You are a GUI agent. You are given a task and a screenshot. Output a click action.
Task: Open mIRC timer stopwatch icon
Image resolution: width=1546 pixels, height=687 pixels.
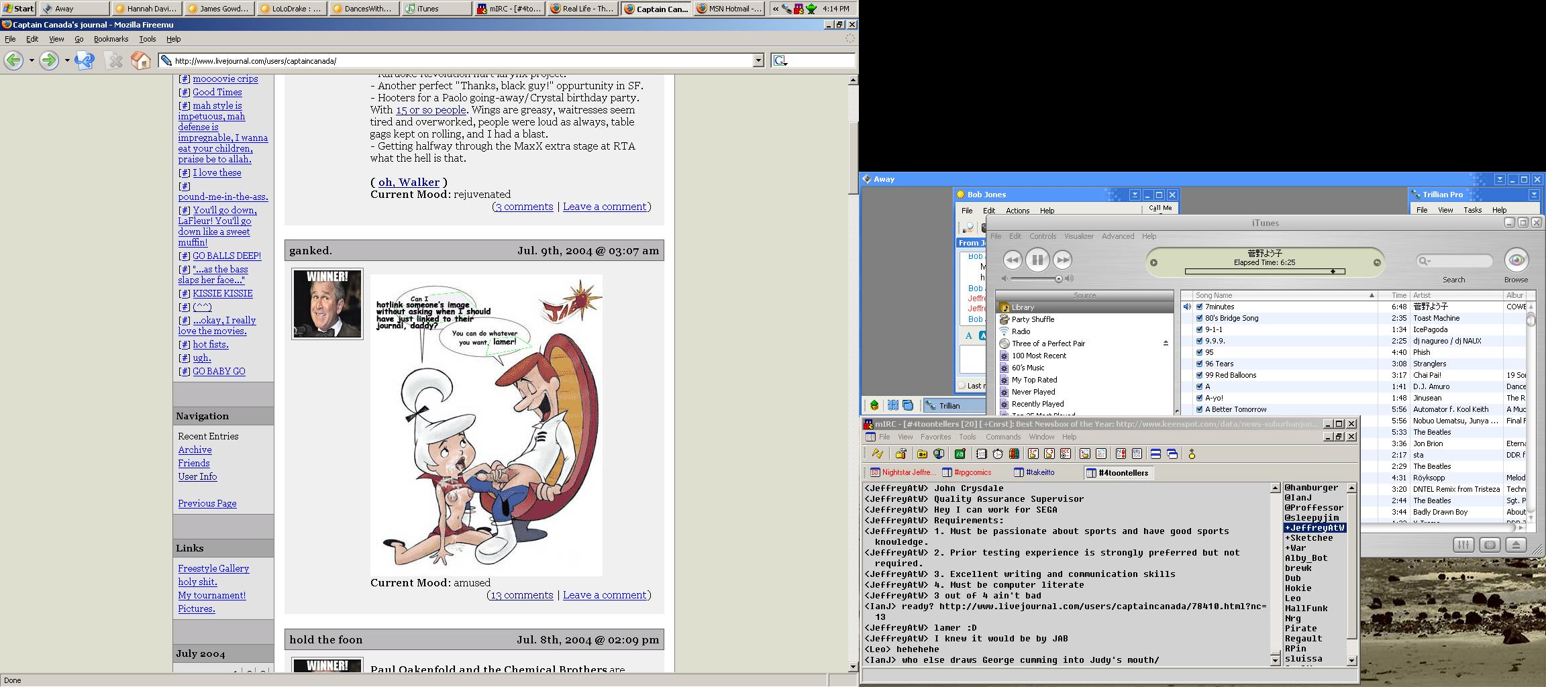coord(998,454)
